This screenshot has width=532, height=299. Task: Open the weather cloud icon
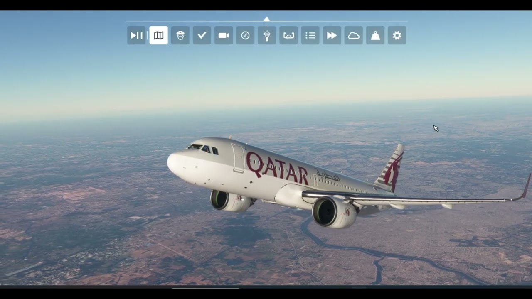[354, 35]
